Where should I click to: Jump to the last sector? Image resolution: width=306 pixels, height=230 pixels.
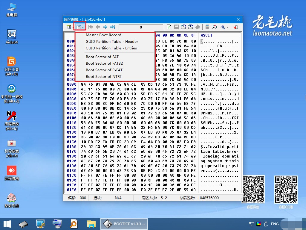(112, 27)
